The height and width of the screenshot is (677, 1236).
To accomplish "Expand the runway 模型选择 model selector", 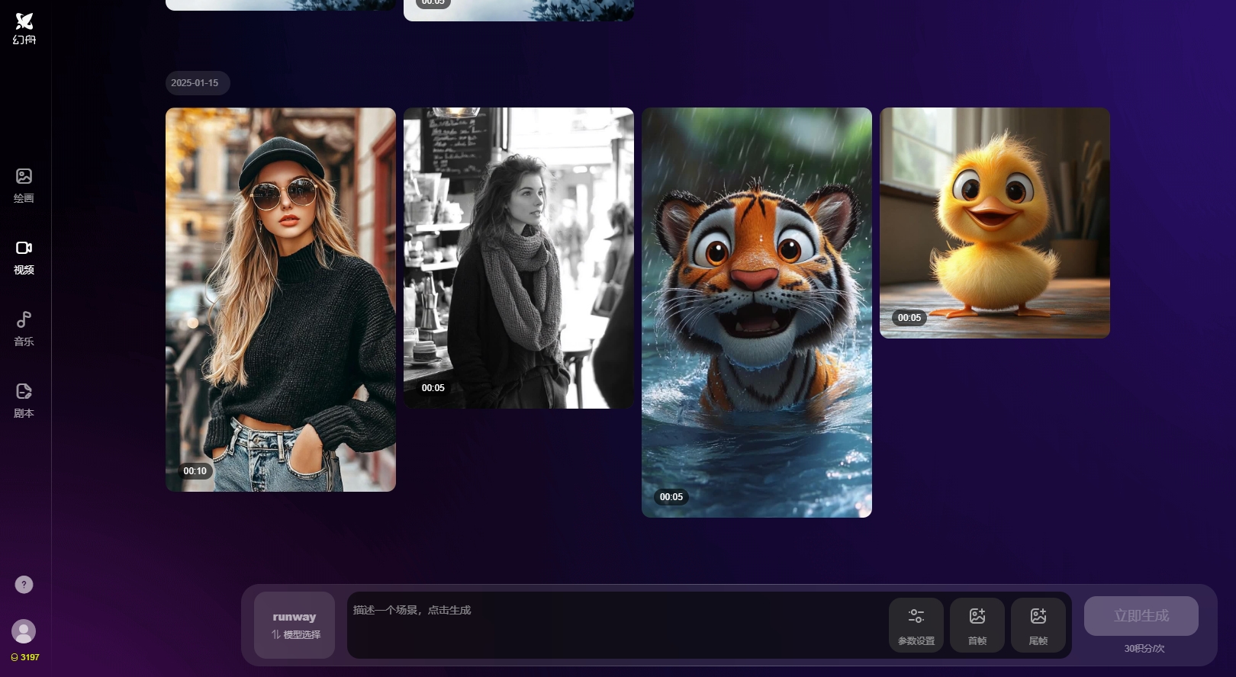I will coord(295,625).
